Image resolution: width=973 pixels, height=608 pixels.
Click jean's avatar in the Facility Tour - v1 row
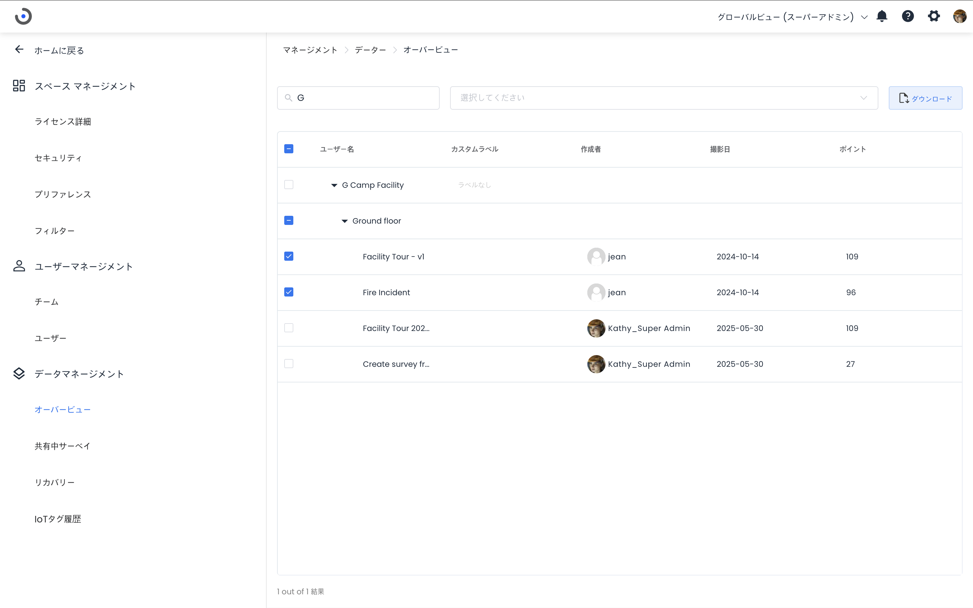[x=596, y=256]
